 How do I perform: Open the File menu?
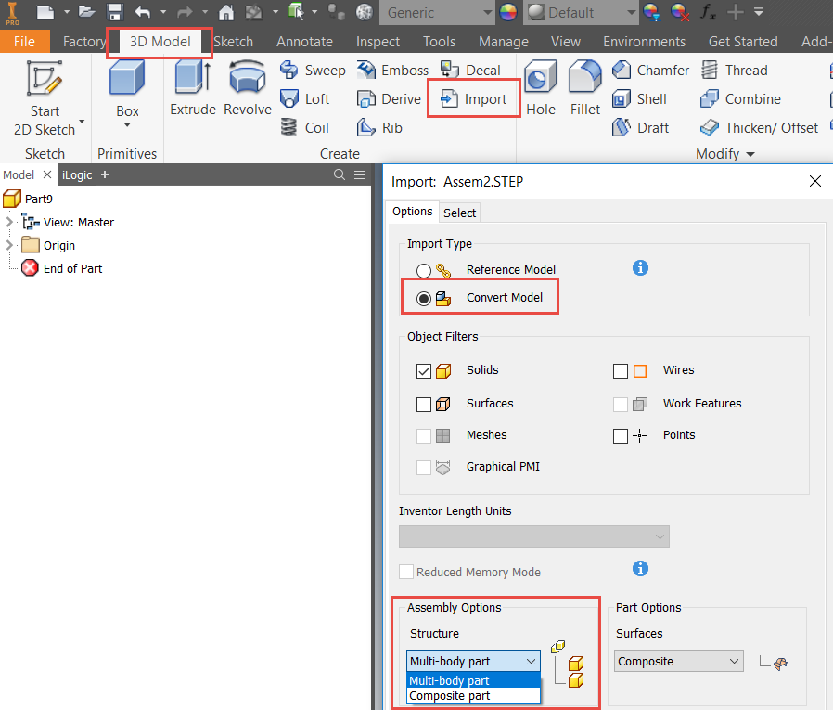[x=24, y=42]
